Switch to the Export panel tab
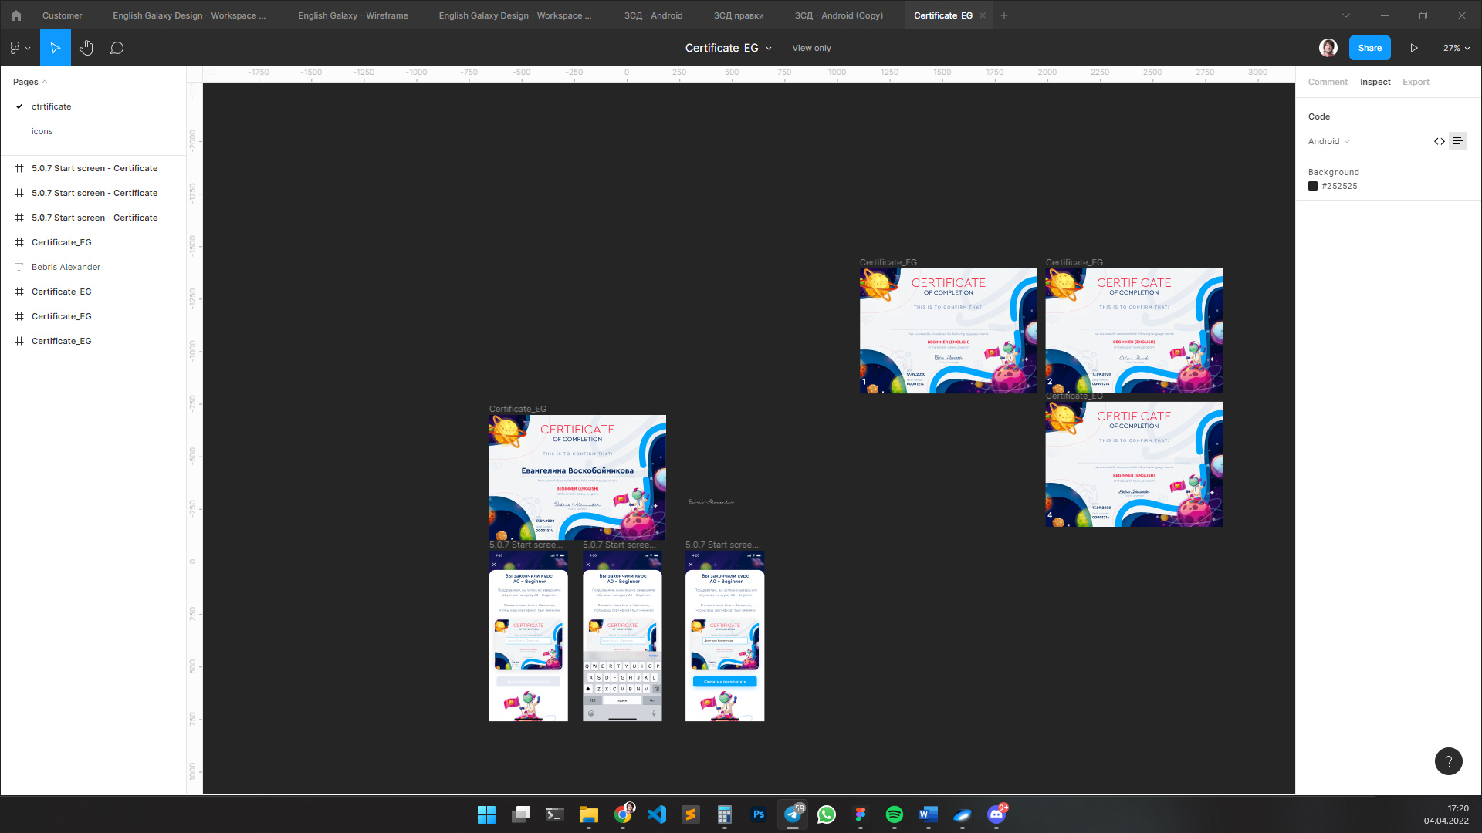The height and width of the screenshot is (833, 1482). [1416, 82]
